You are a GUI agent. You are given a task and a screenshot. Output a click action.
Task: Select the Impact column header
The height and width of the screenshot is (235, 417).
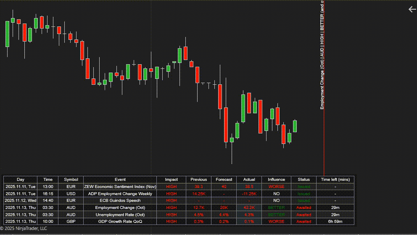pos(172,180)
